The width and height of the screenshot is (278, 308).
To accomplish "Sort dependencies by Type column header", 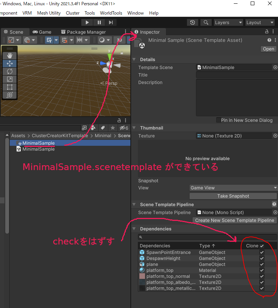I will click(207, 246).
